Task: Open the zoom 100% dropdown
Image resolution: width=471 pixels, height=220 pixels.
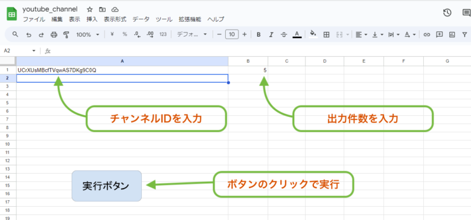Action: pos(88,35)
